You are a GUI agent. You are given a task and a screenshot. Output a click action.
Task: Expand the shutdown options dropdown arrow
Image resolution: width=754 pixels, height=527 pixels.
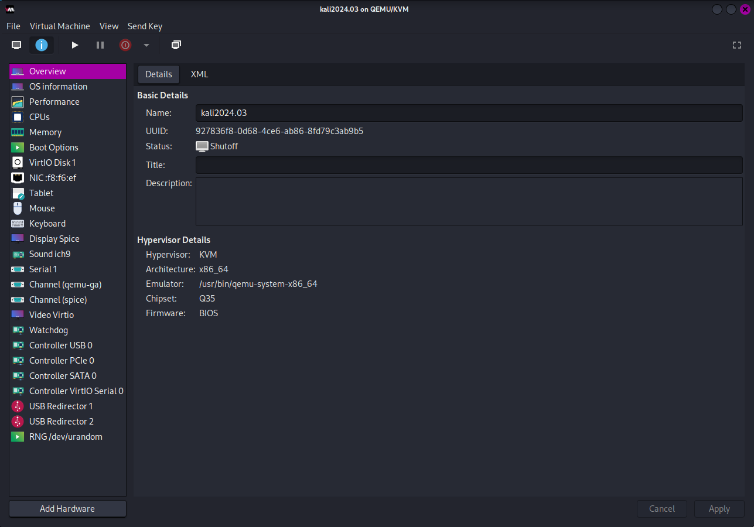pyautogui.click(x=146, y=45)
